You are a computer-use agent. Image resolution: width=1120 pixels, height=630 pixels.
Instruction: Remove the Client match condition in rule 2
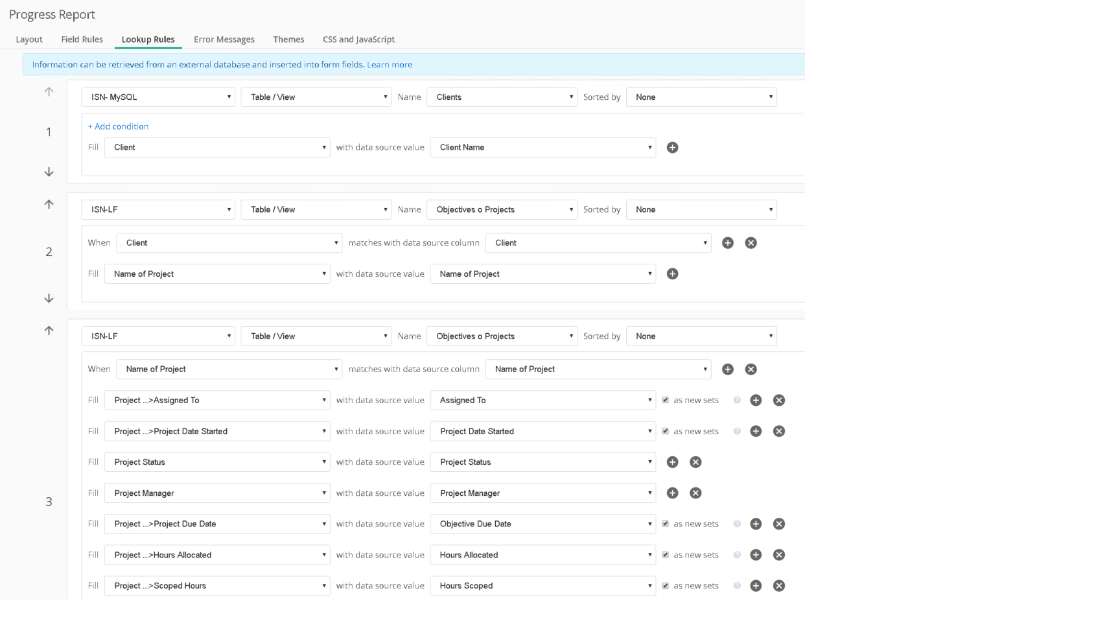tap(751, 243)
